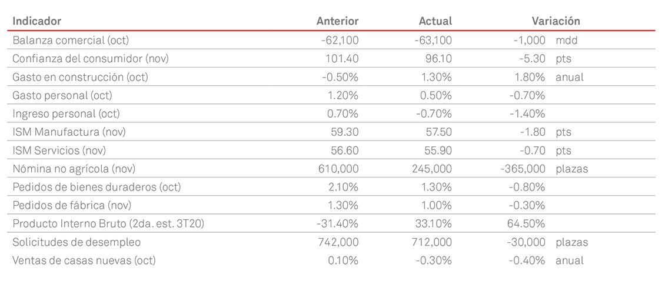Select the ISM Servicios (nov) label
The image size is (665, 301).
[x=62, y=150]
